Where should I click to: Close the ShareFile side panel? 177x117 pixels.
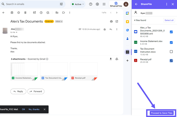point(173,4)
